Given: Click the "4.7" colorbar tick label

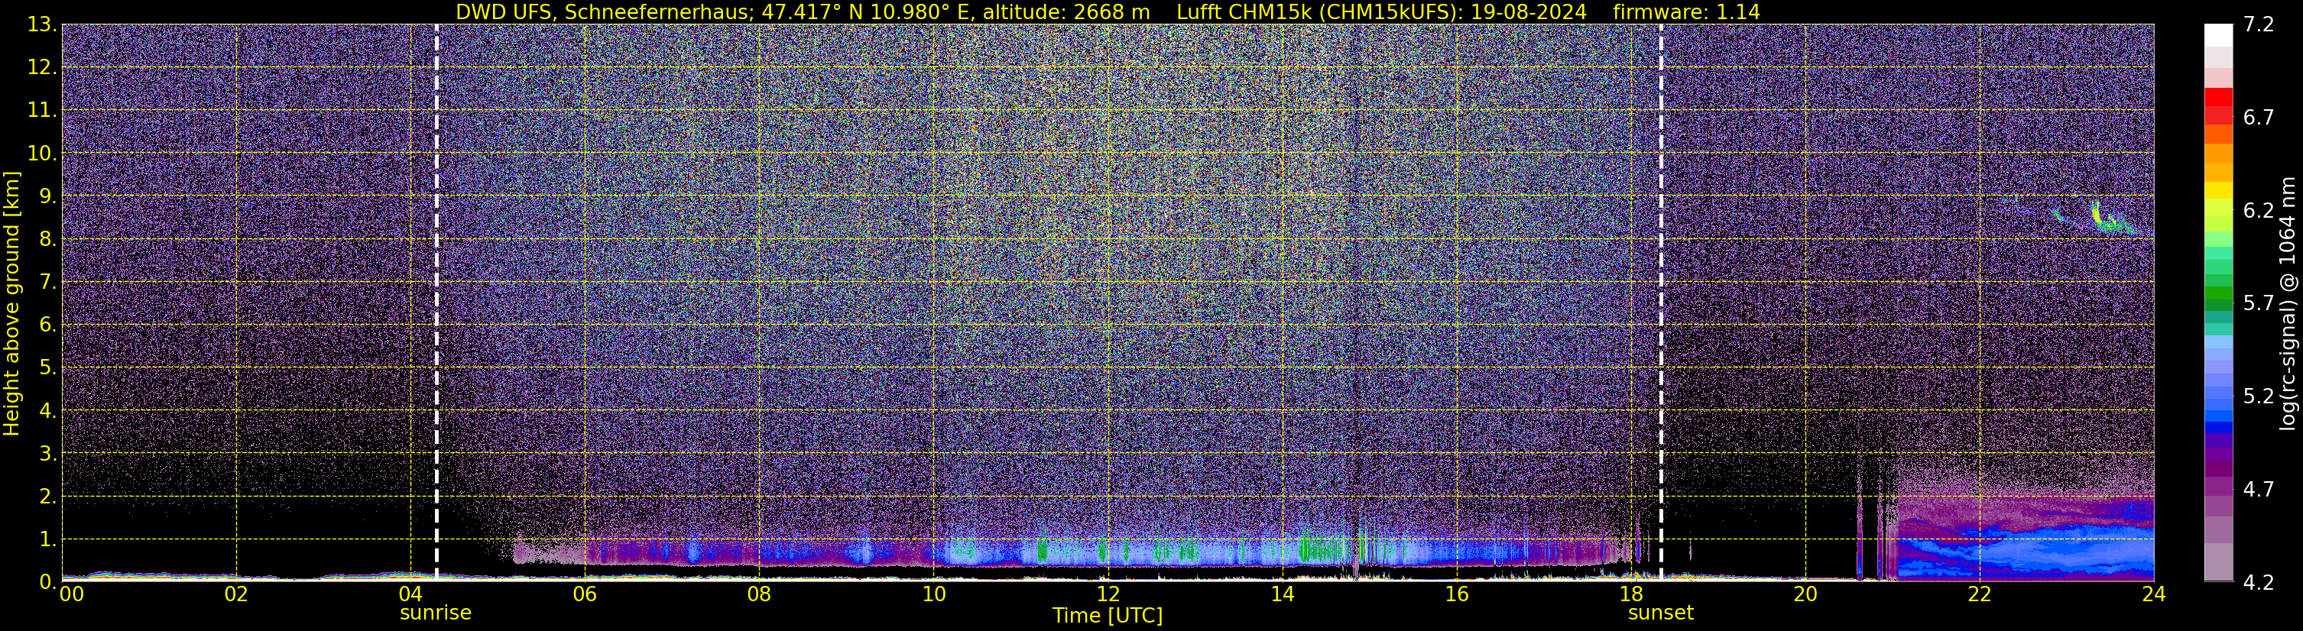Looking at the screenshot, I should (x=2259, y=489).
